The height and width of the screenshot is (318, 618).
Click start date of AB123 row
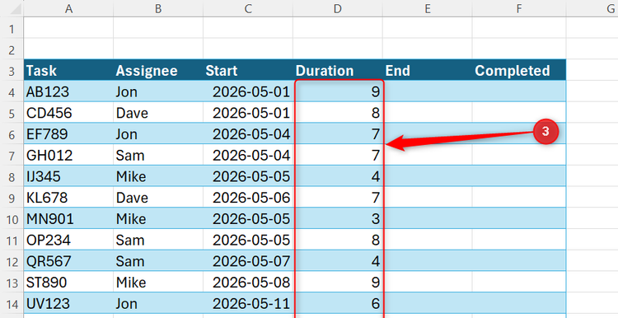[248, 91]
